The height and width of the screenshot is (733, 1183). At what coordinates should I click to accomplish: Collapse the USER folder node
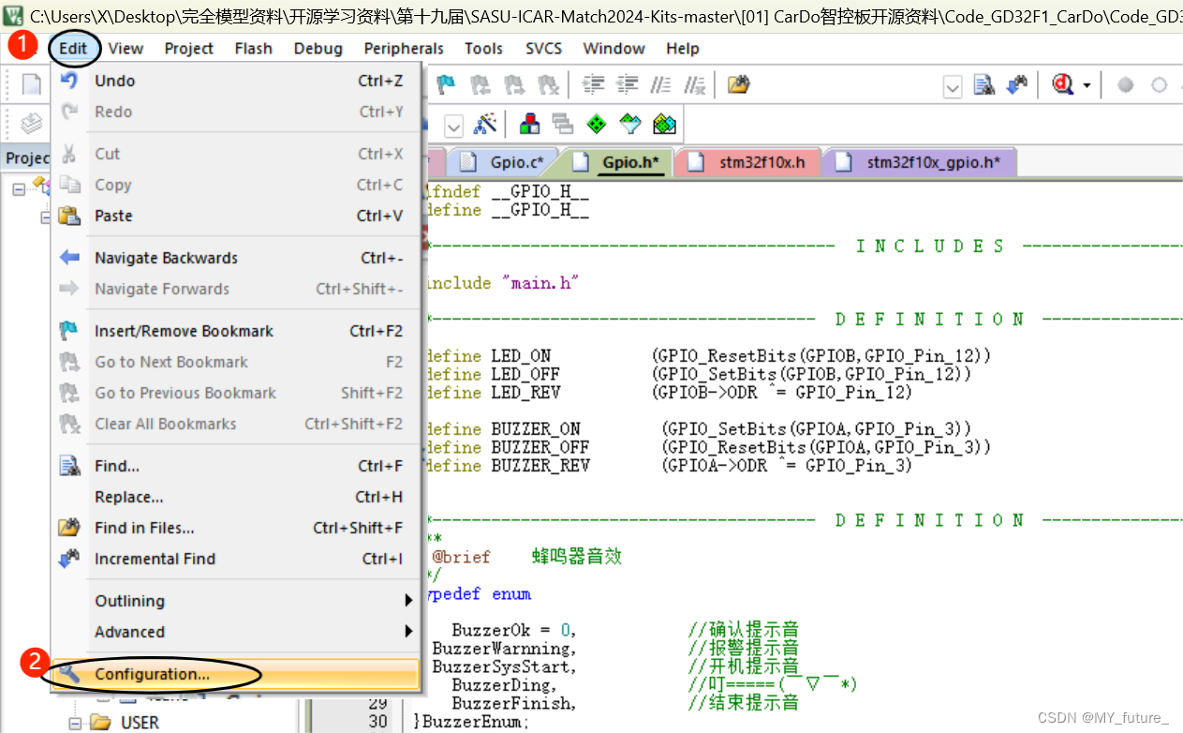coord(75,723)
